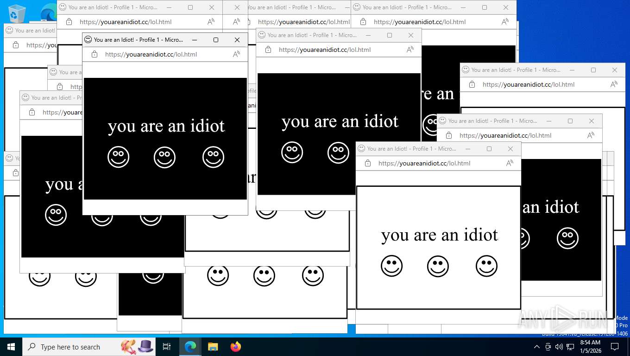
Task: Minimize the fully visible black-page window
Action: (195, 40)
